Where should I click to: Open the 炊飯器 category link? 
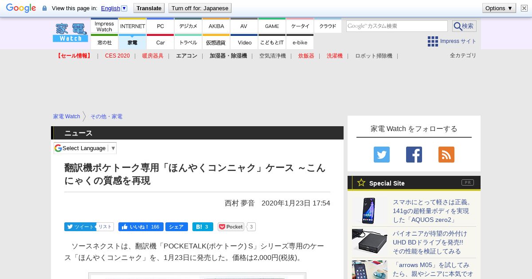(306, 56)
